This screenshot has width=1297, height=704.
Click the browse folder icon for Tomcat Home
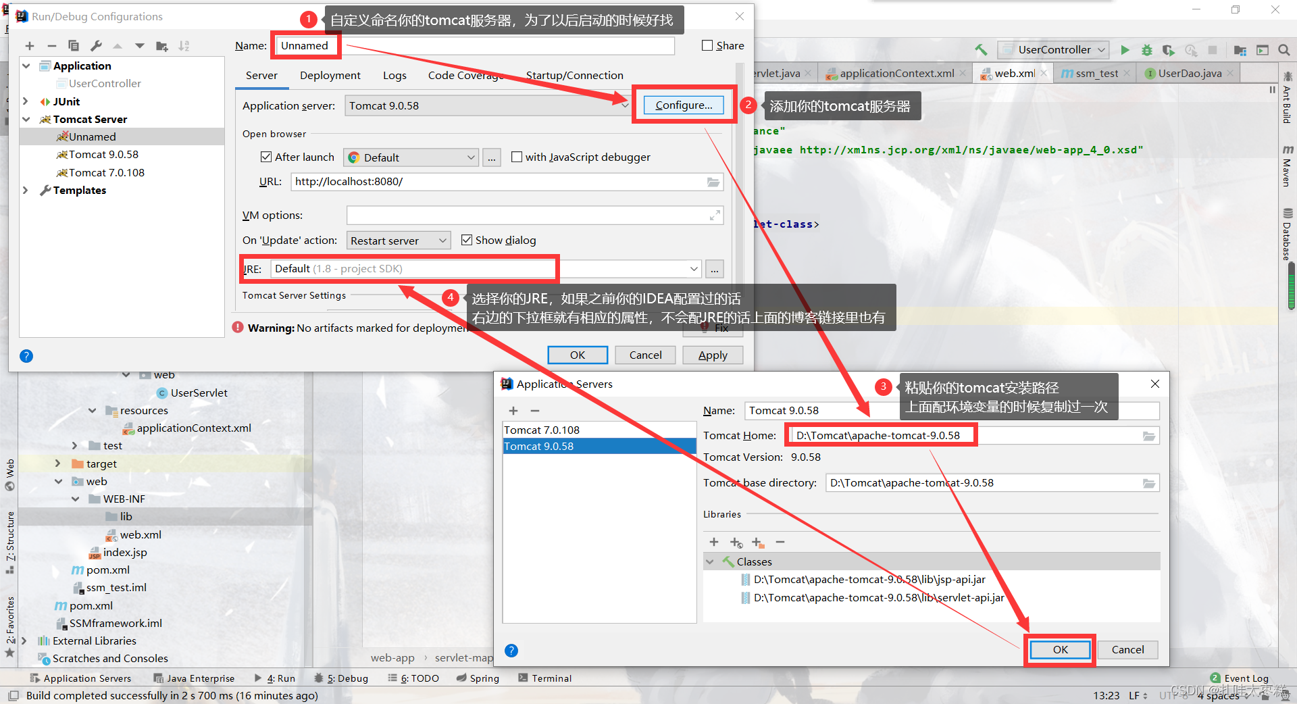(x=1148, y=436)
